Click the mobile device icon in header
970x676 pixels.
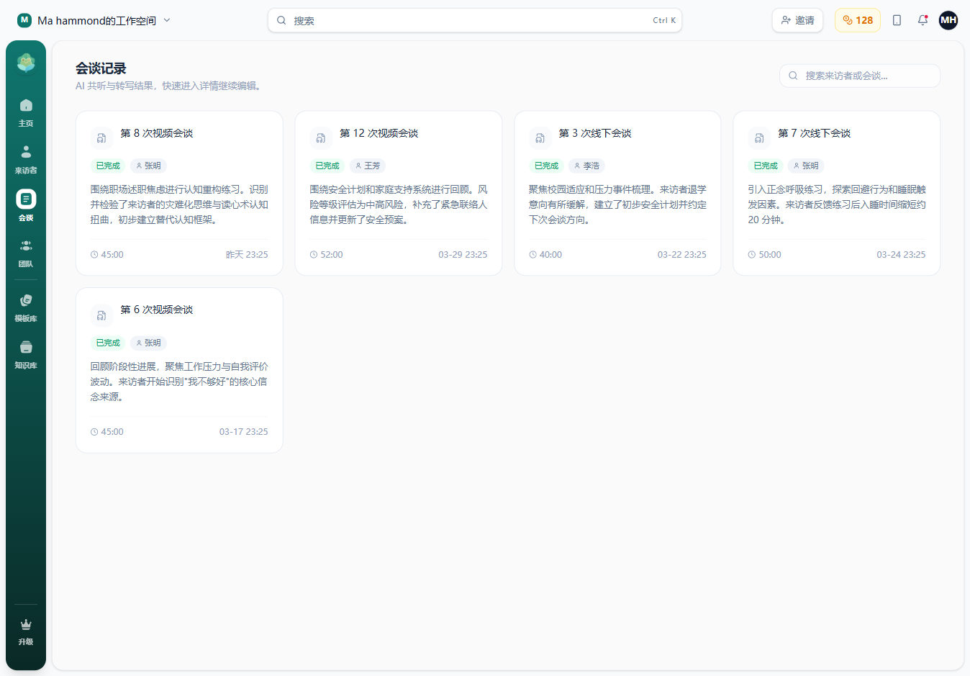897,20
